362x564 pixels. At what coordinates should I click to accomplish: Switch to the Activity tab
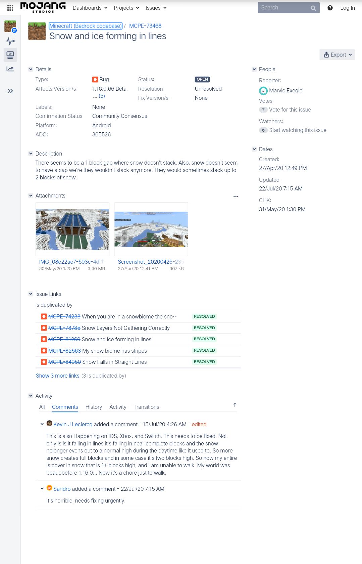pyautogui.click(x=118, y=407)
